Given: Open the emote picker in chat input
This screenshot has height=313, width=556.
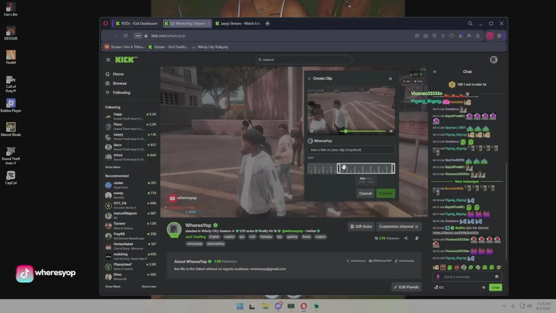Looking at the screenshot, I should point(497,277).
